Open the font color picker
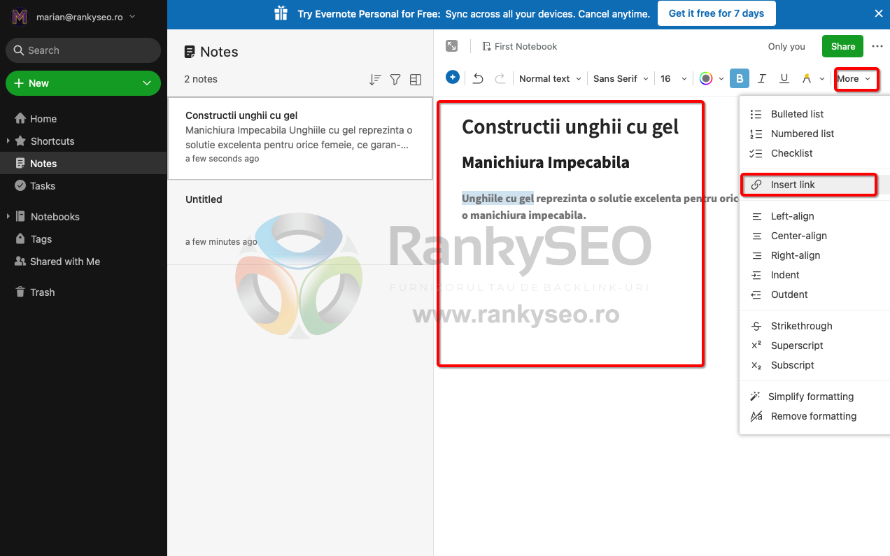Image resolution: width=890 pixels, height=556 pixels. pos(706,78)
